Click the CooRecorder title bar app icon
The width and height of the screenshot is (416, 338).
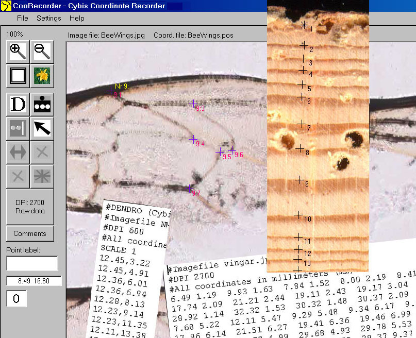tap(6, 6)
